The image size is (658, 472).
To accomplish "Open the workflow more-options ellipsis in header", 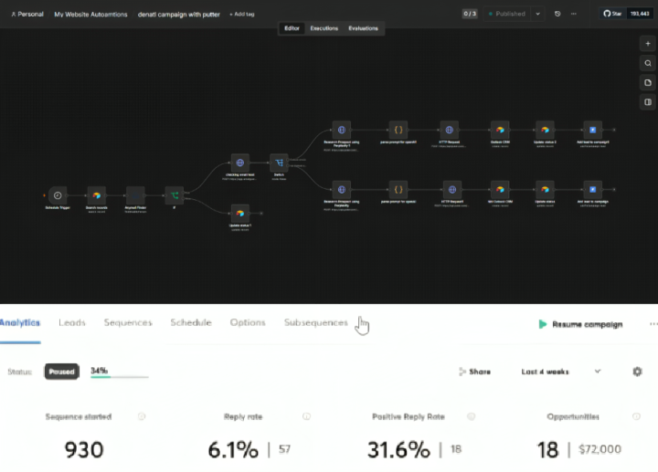I will (x=574, y=14).
